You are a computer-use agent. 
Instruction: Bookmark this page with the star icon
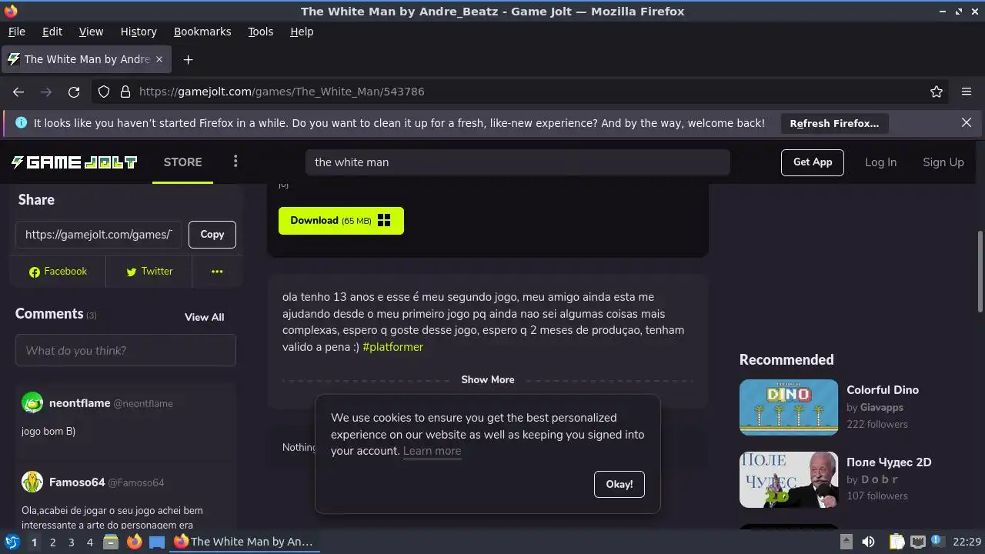[937, 92]
